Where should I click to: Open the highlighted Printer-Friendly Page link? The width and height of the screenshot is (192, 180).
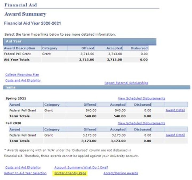click(70, 173)
